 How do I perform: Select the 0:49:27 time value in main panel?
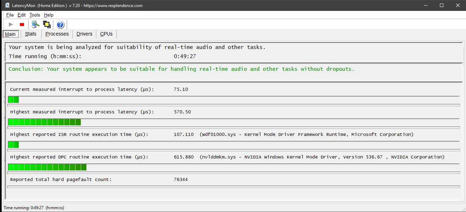(x=185, y=56)
